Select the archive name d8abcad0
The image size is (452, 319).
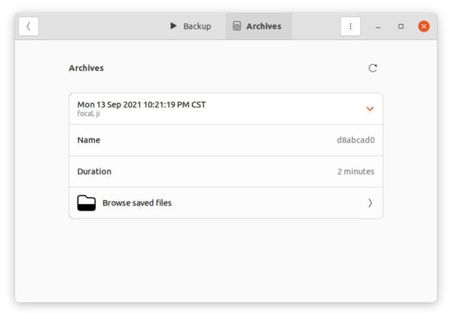click(x=356, y=140)
